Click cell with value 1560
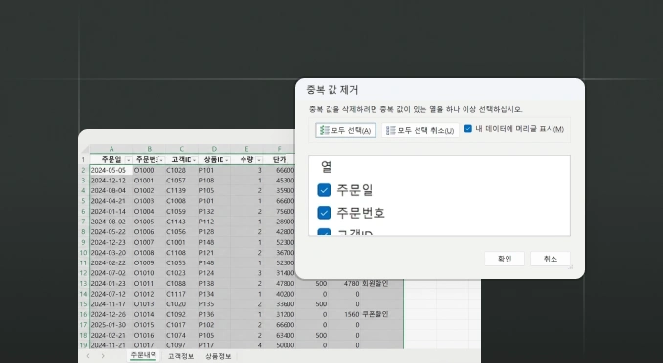This screenshot has height=363, width=663. click(344, 314)
